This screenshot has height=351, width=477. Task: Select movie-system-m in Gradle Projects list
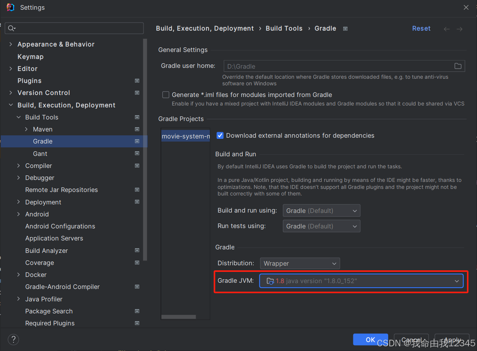[x=185, y=136]
